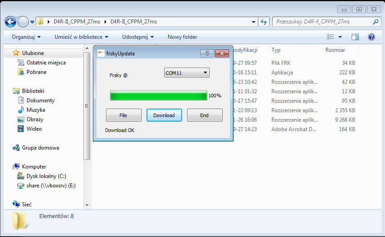The height and width of the screenshot is (237, 385).
Task: Select Grupa domowa
Action: (40, 148)
